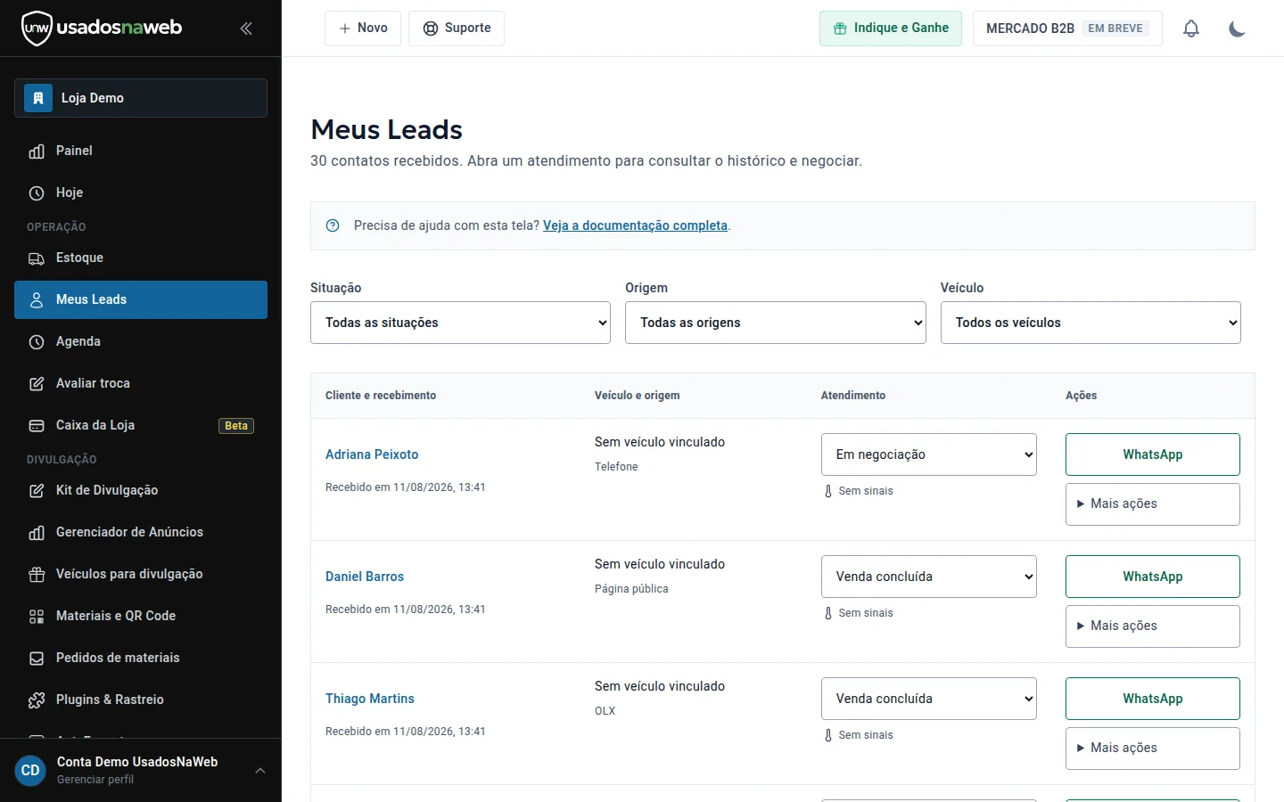Click the CD account avatar
1284x802 pixels.
click(30, 770)
